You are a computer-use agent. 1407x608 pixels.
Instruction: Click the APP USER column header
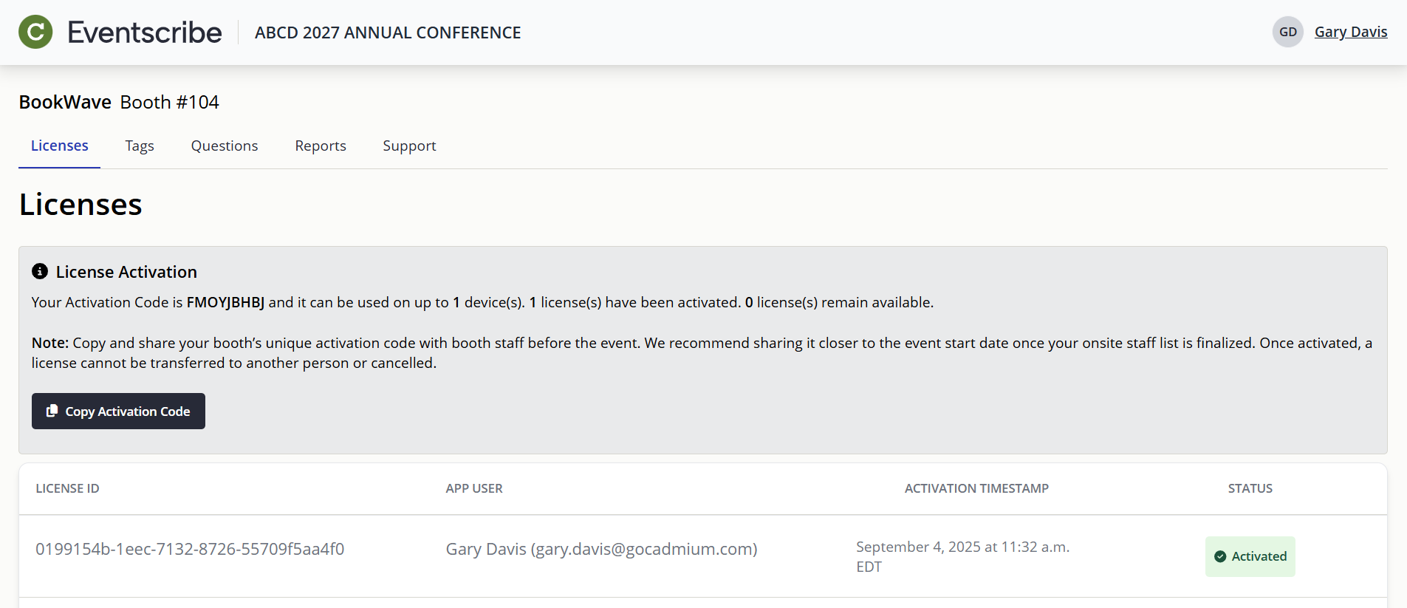[473, 488]
